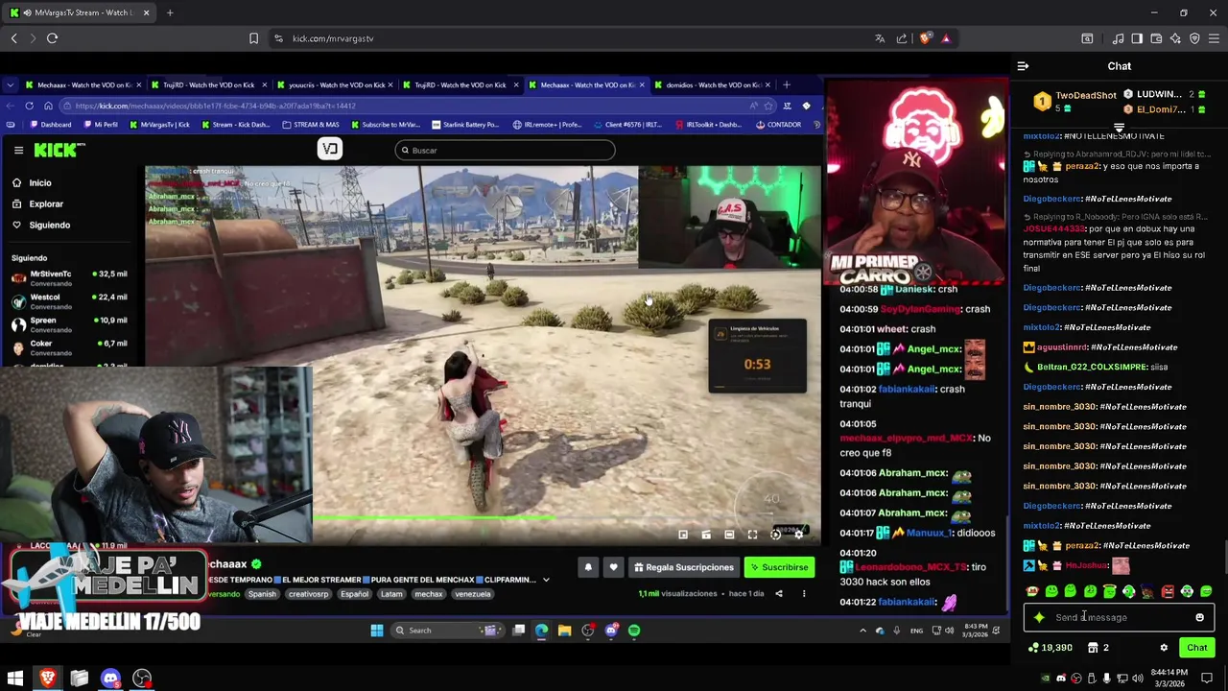Switch to first Mechaaax VOD tab
This screenshot has width=1228, height=691.
click(83, 85)
